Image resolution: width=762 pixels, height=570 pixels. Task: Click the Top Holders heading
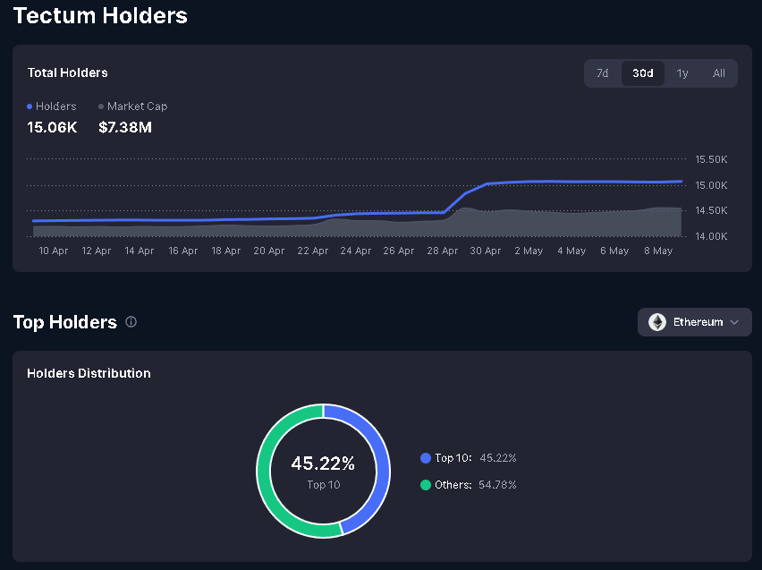pos(65,322)
